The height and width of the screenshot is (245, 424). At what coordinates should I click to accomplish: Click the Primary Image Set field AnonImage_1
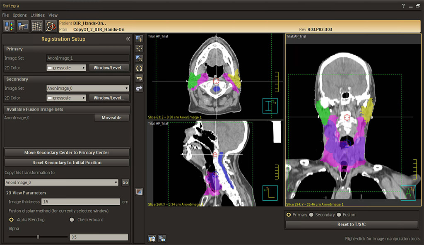click(88, 58)
